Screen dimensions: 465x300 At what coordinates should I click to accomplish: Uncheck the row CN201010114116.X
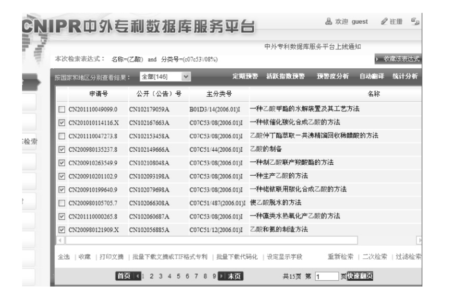(x=62, y=123)
